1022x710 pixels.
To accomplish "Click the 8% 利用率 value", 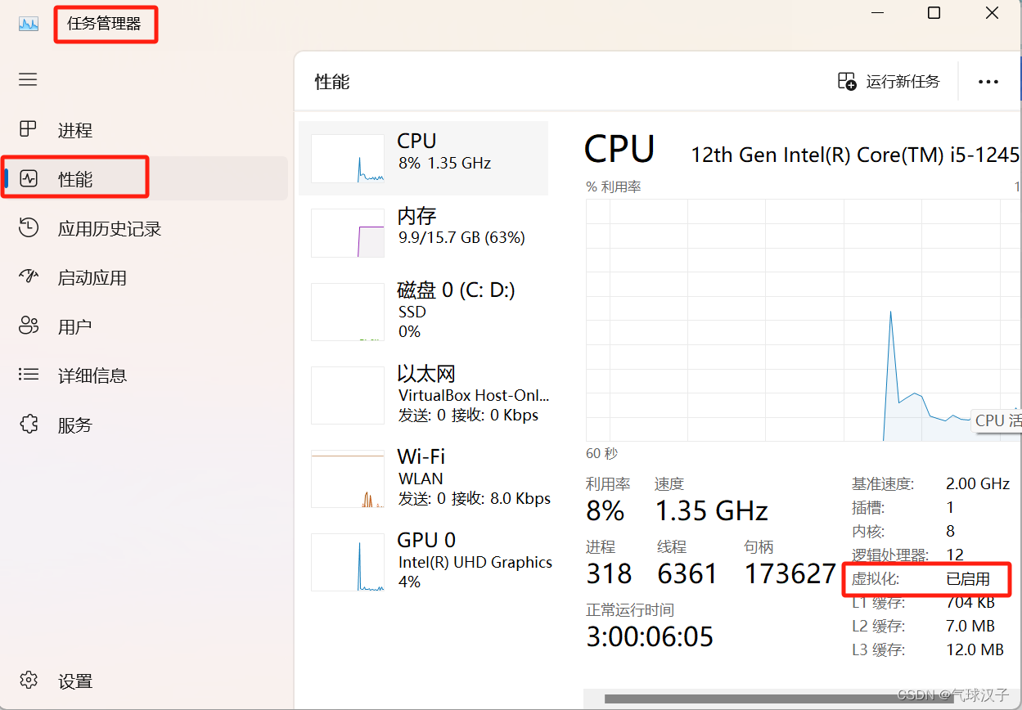I will [606, 511].
